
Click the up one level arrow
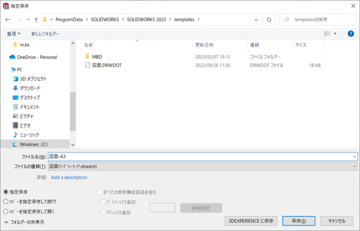[36, 20]
